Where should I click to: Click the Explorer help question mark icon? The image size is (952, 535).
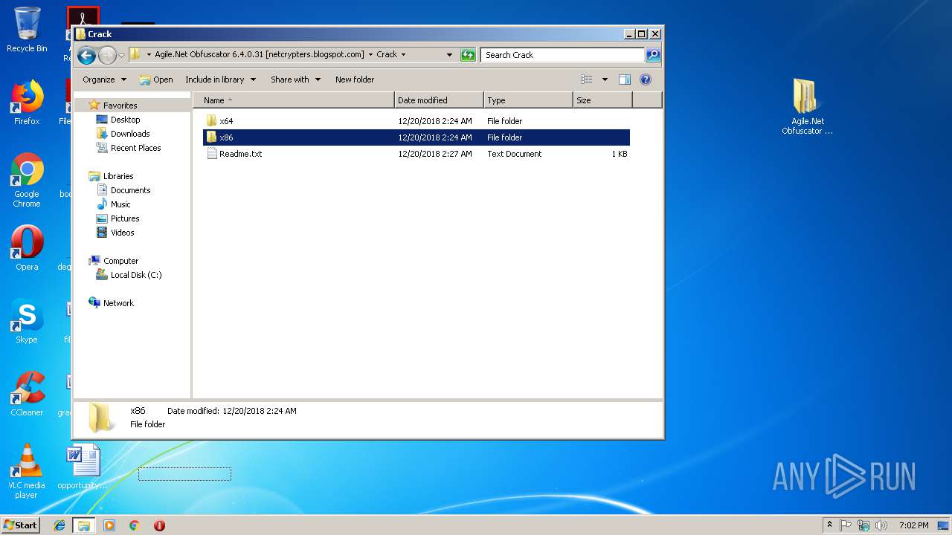[646, 80]
